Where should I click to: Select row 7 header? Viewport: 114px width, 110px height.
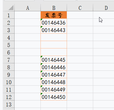tap(9, 59)
